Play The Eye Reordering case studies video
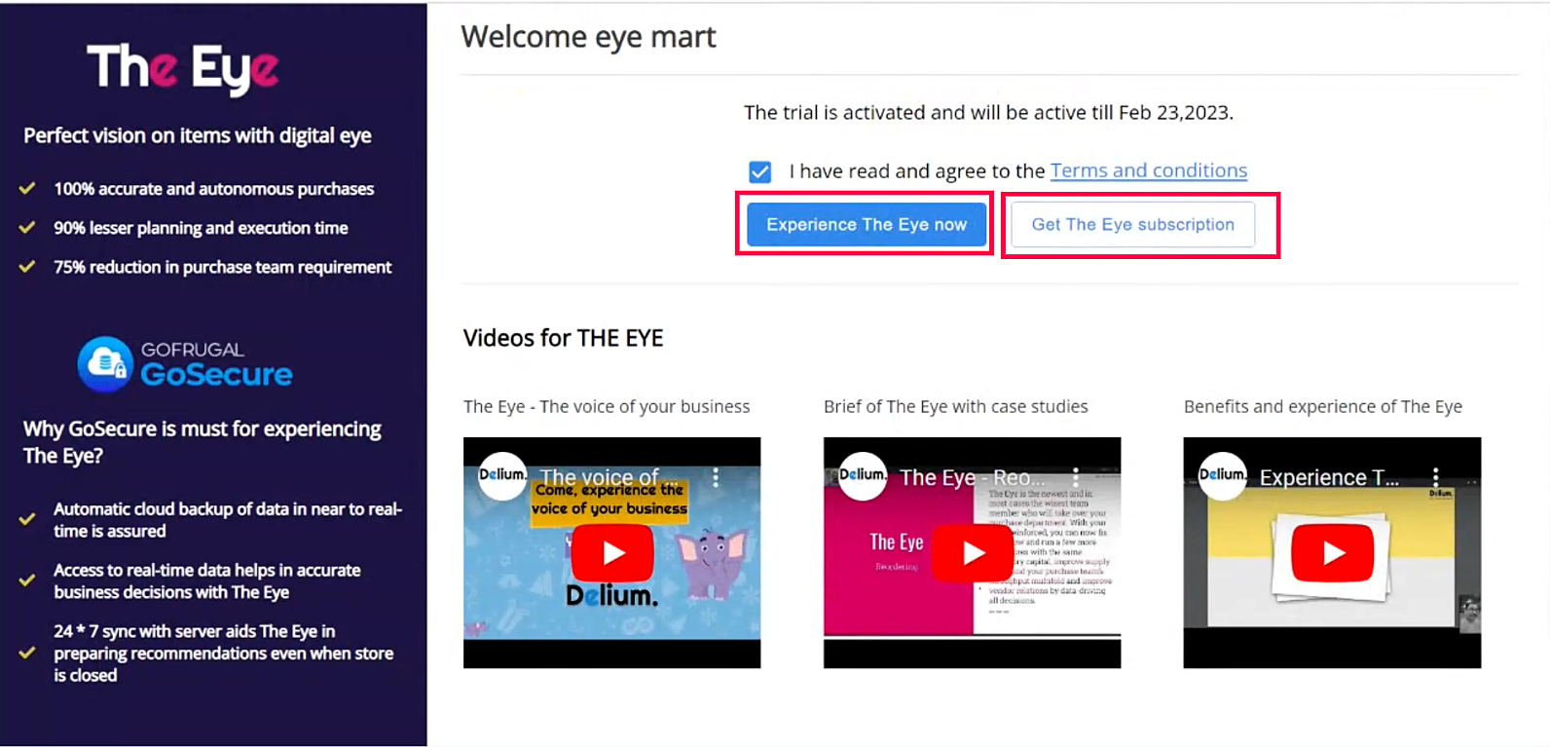The image size is (1550, 747). click(973, 552)
